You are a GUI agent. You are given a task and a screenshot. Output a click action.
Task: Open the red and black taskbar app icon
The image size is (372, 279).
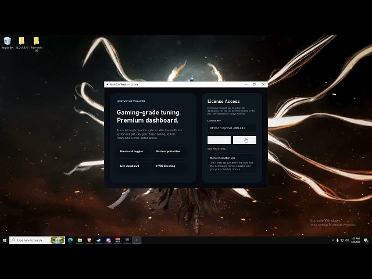pos(117,240)
